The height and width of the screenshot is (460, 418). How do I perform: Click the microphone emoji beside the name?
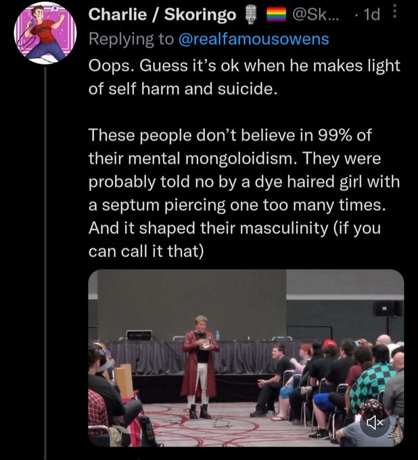click(251, 15)
